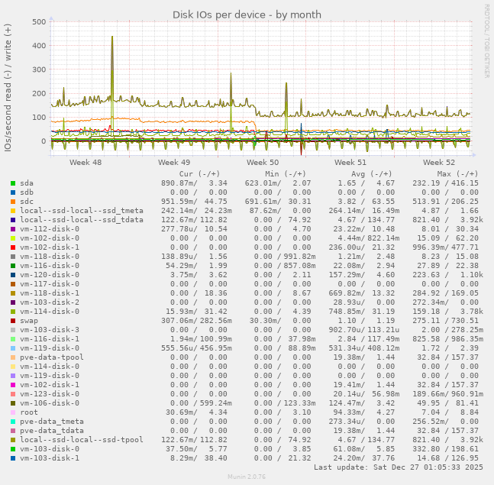Screen dimensions: 494x485
Task: Click the 'vm-118-disk-0' legend label
Action: pyautogui.click(x=50, y=256)
